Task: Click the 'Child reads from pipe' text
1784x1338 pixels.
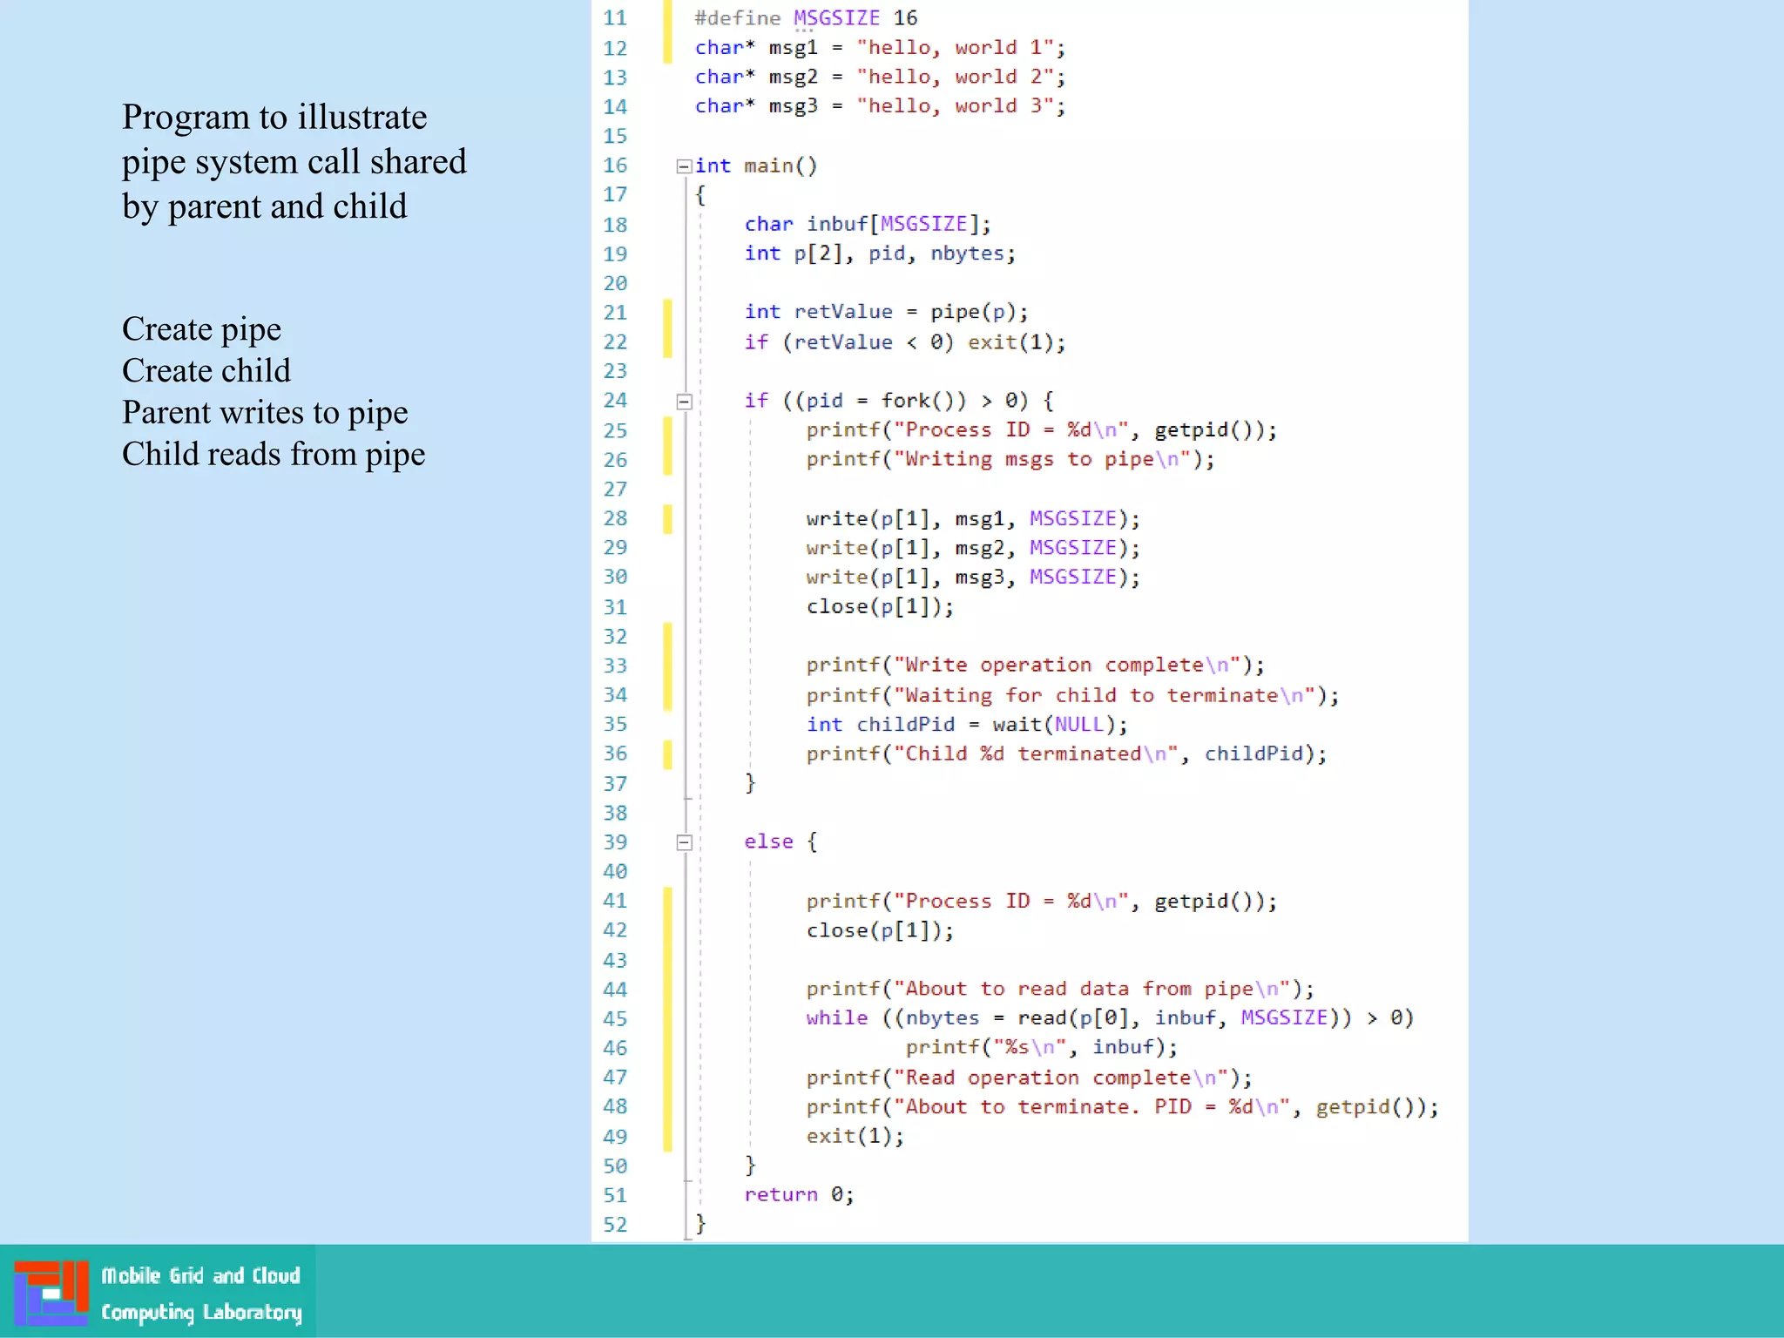Action: point(274,455)
